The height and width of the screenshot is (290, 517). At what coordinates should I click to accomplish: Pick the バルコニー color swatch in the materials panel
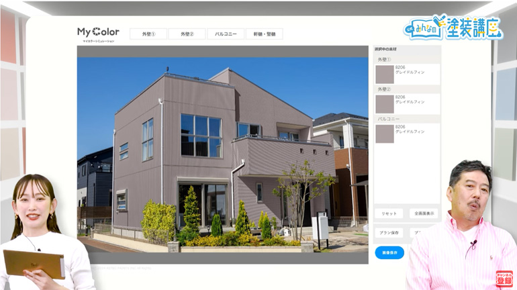385,134
